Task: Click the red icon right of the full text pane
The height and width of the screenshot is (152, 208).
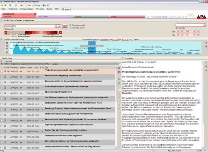Action: click(x=206, y=70)
